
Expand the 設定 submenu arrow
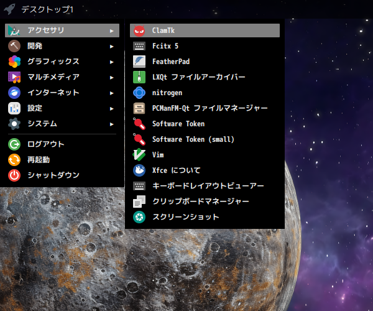point(111,108)
